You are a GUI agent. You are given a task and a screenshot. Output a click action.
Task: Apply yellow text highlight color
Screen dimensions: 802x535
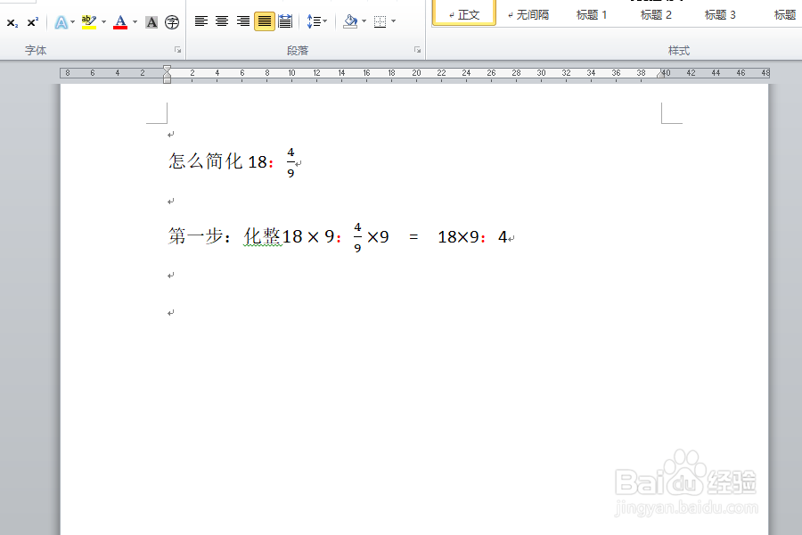click(x=88, y=22)
